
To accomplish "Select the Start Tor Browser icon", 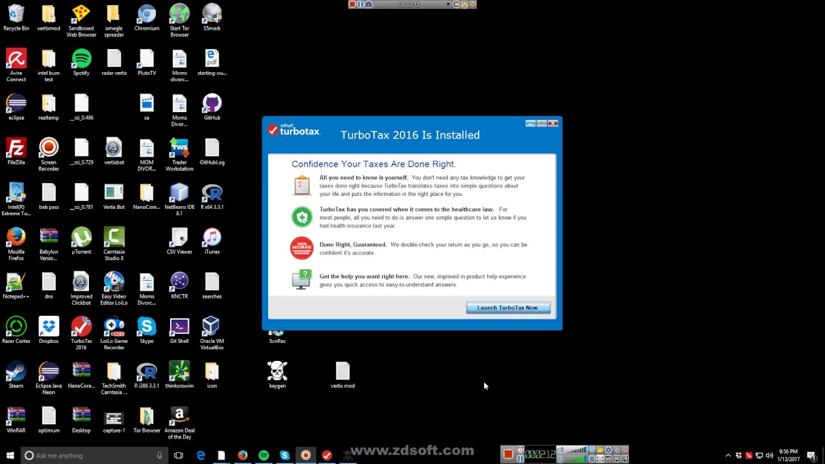I will point(179,21).
